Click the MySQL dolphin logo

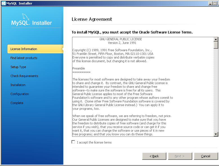[26, 17]
